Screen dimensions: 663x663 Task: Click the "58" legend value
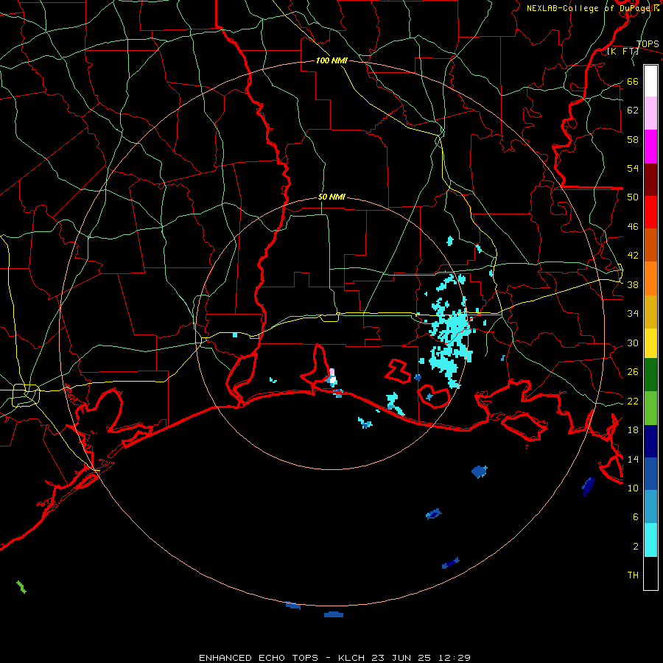[633, 139]
